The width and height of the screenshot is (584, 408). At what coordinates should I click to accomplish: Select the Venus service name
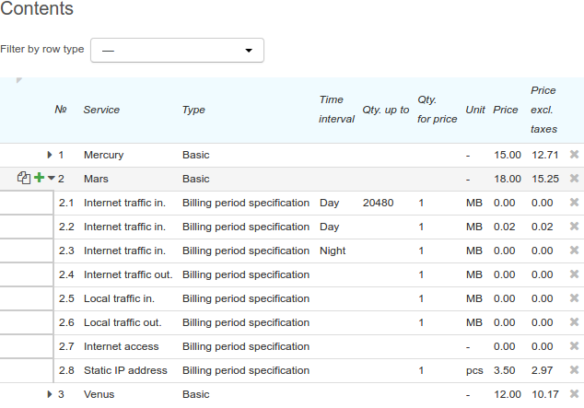pos(99,394)
